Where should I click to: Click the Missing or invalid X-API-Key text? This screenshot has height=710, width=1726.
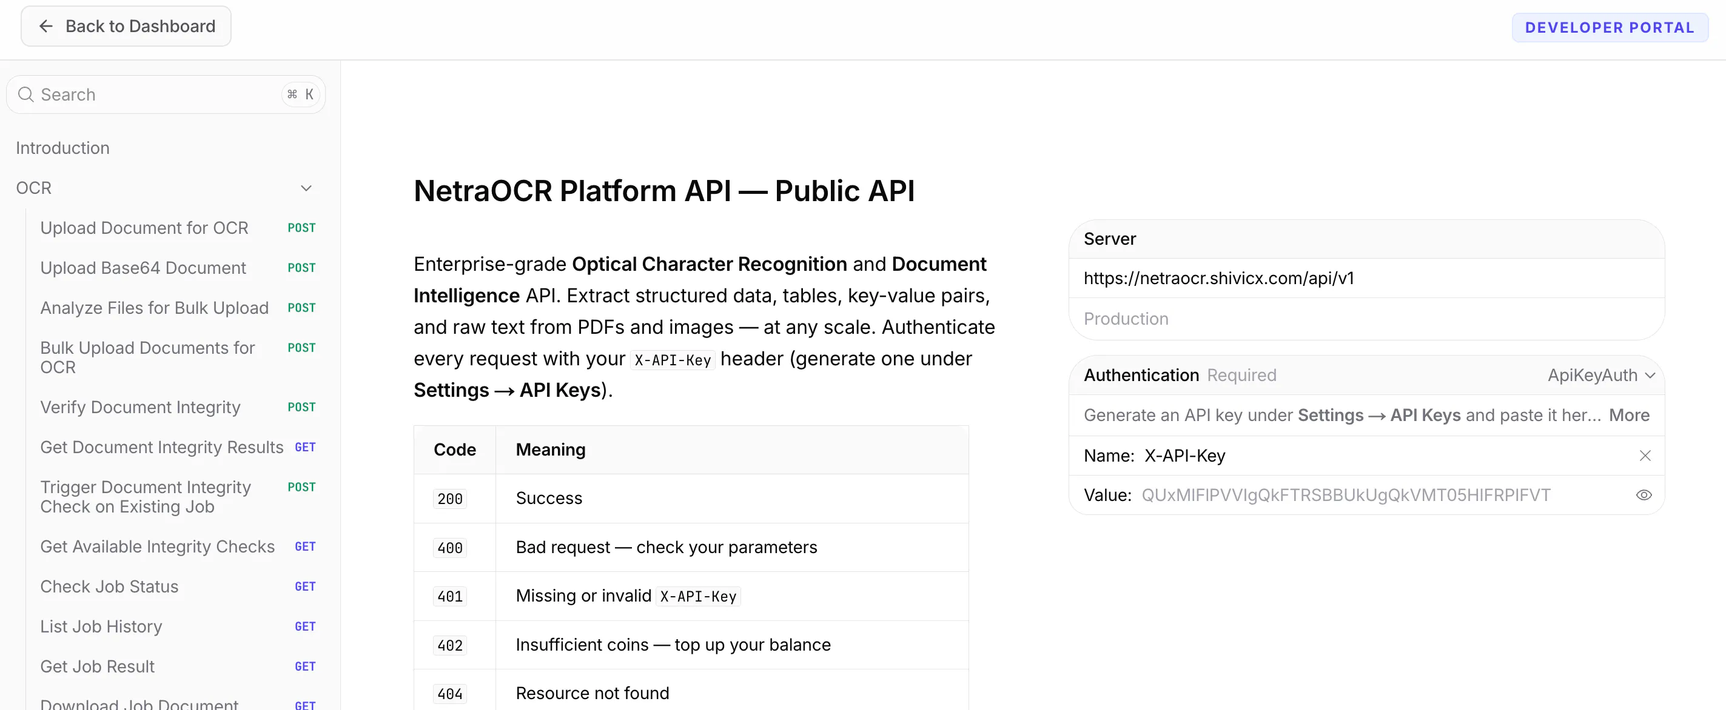point(628,596)
